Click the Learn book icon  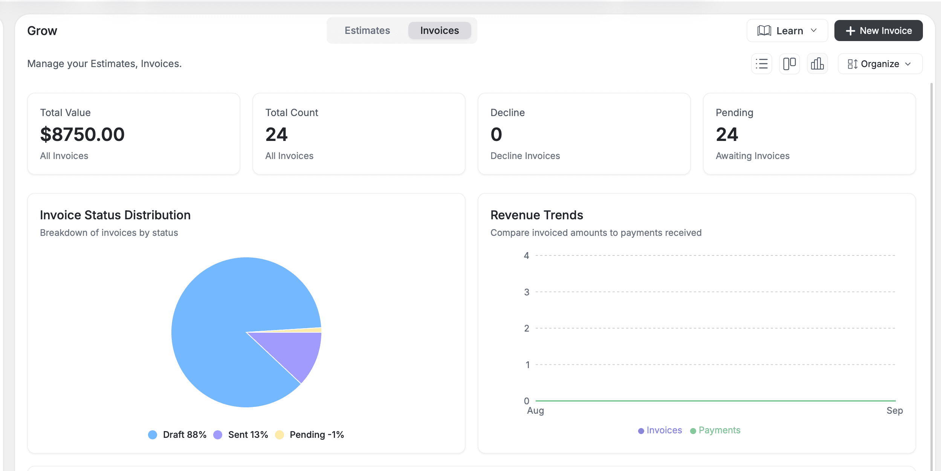click(x=764, y=31)
